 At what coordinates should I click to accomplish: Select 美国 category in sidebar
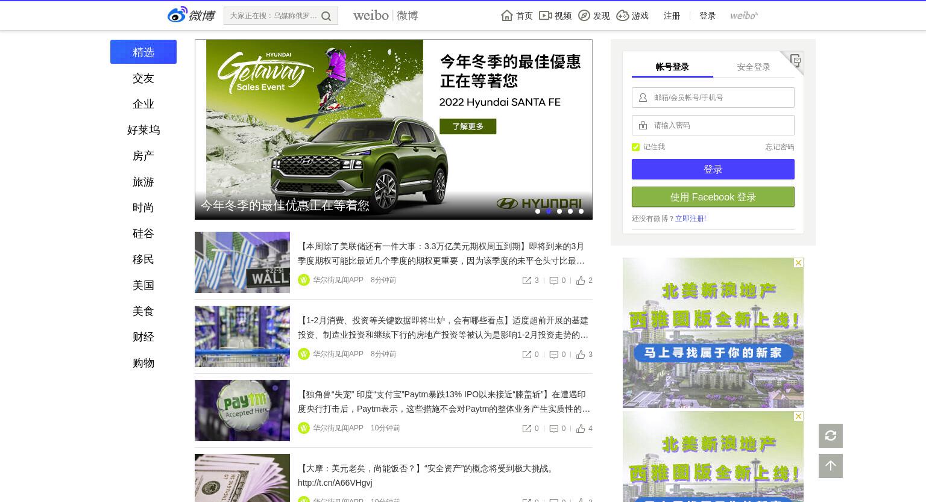(143, 285)
